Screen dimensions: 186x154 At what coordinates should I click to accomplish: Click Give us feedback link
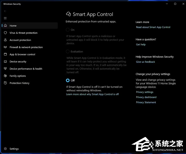tap(145, 62)
